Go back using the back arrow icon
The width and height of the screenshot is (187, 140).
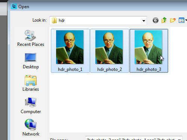[156, 20]
